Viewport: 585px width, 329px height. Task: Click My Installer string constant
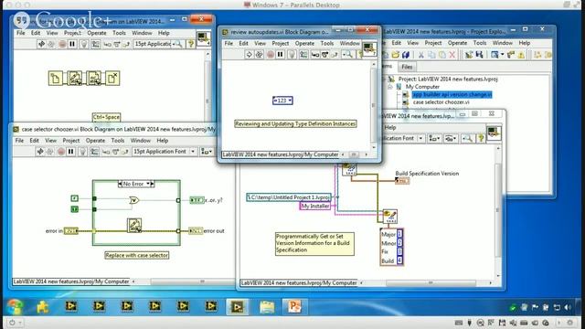point(315,206)
